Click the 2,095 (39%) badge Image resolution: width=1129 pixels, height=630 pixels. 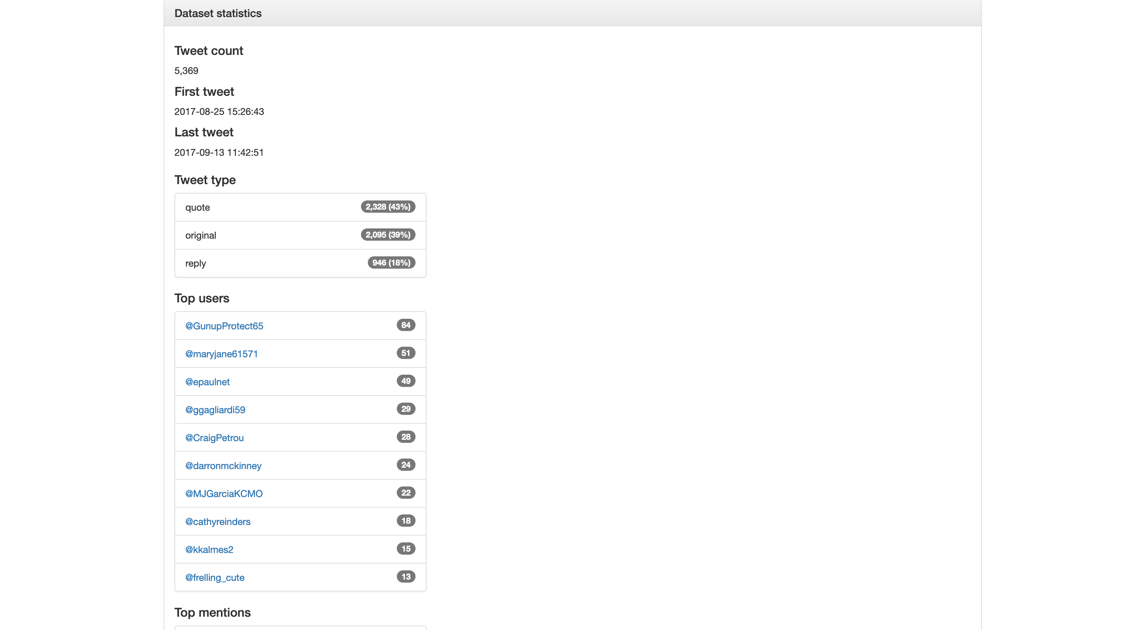pos(388,235)
